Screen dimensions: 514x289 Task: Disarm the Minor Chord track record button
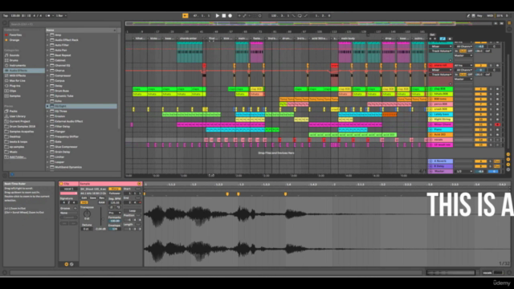click(x=497, y=124)
